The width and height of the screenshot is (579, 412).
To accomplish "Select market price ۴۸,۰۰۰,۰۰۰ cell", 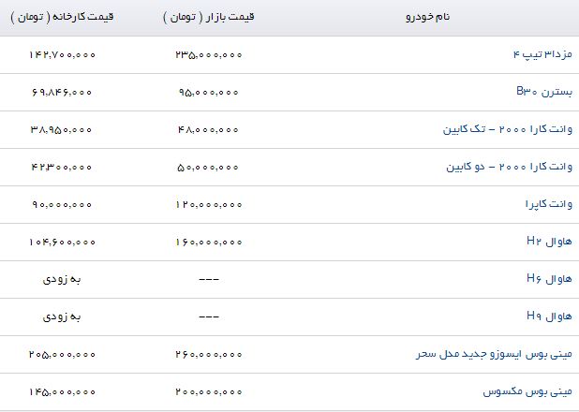I will (208, 130).
